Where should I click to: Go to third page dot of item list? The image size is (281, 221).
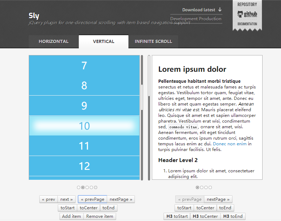87,188
